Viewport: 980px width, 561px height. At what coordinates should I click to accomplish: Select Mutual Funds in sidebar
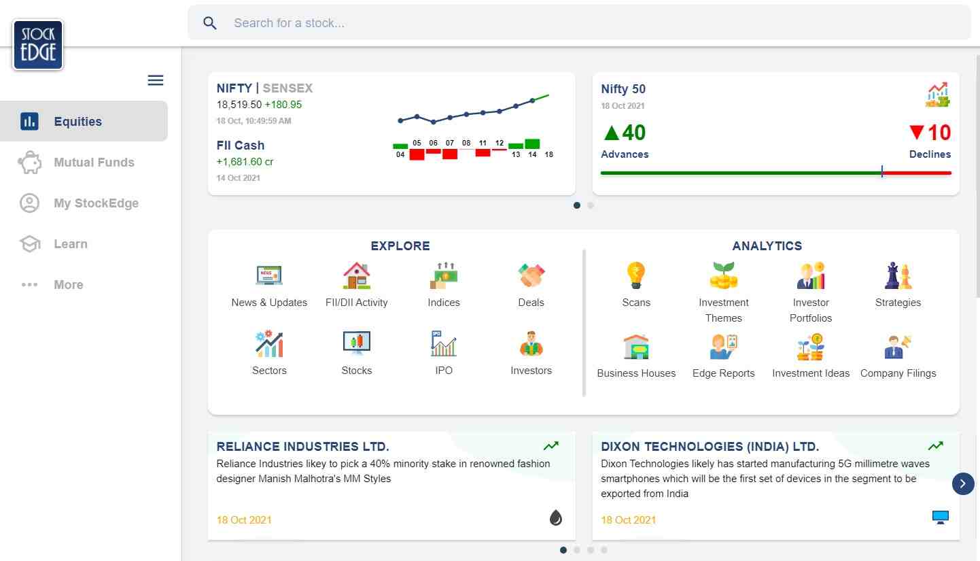(x=84, y=162)
